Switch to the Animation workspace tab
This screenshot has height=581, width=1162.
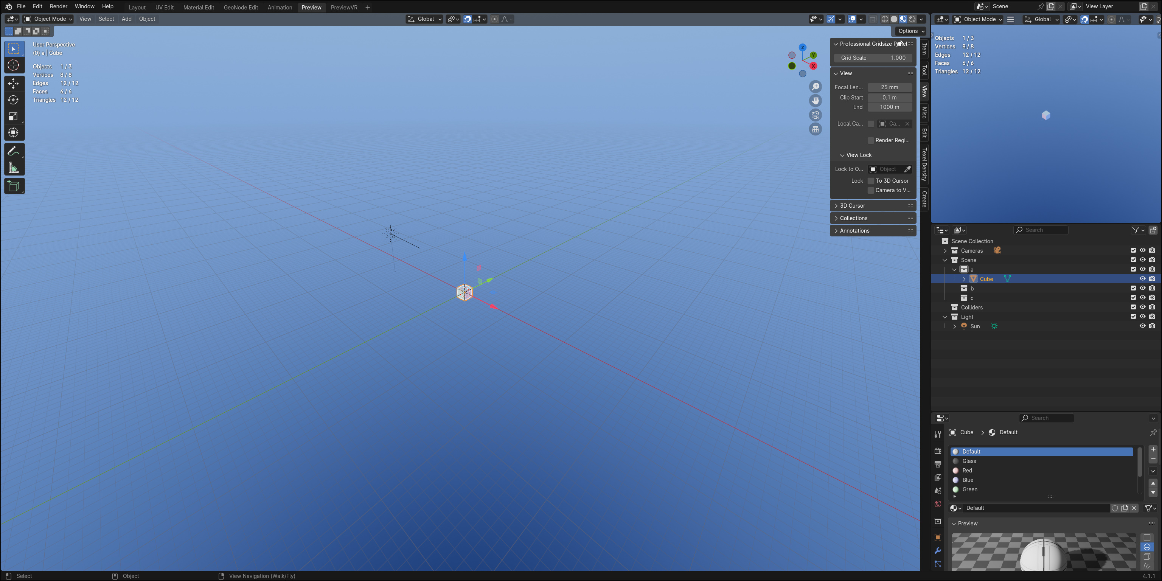[x=280, y=7]
